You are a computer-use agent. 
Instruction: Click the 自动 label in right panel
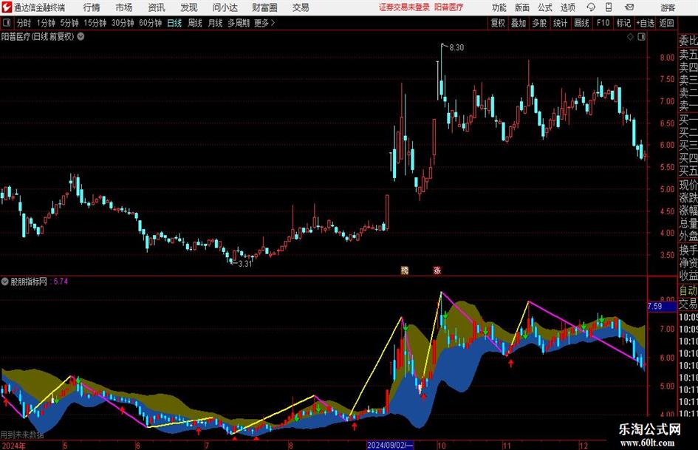[x=688, y=290]
